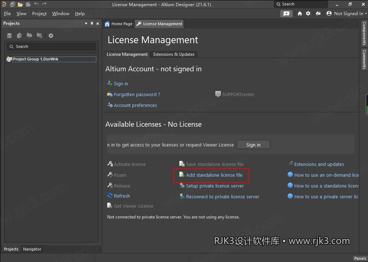The image size is (368, 262).
Task: Click the stacked documents icon in Projects toolbar
Action: (19, 35)
